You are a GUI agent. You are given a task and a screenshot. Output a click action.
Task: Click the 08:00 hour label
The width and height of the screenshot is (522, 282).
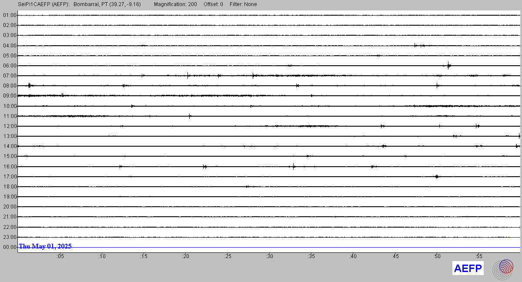tap(10, 86)
